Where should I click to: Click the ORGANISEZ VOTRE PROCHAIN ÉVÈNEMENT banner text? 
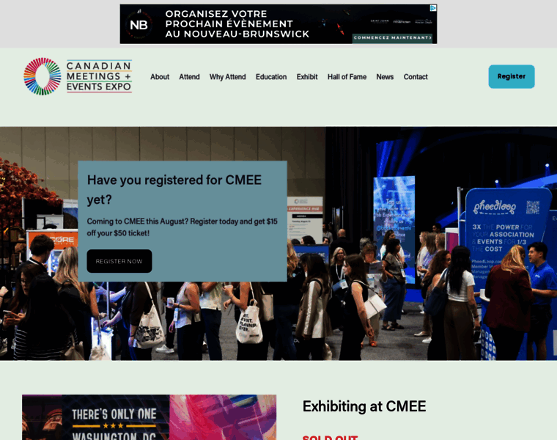237,23
